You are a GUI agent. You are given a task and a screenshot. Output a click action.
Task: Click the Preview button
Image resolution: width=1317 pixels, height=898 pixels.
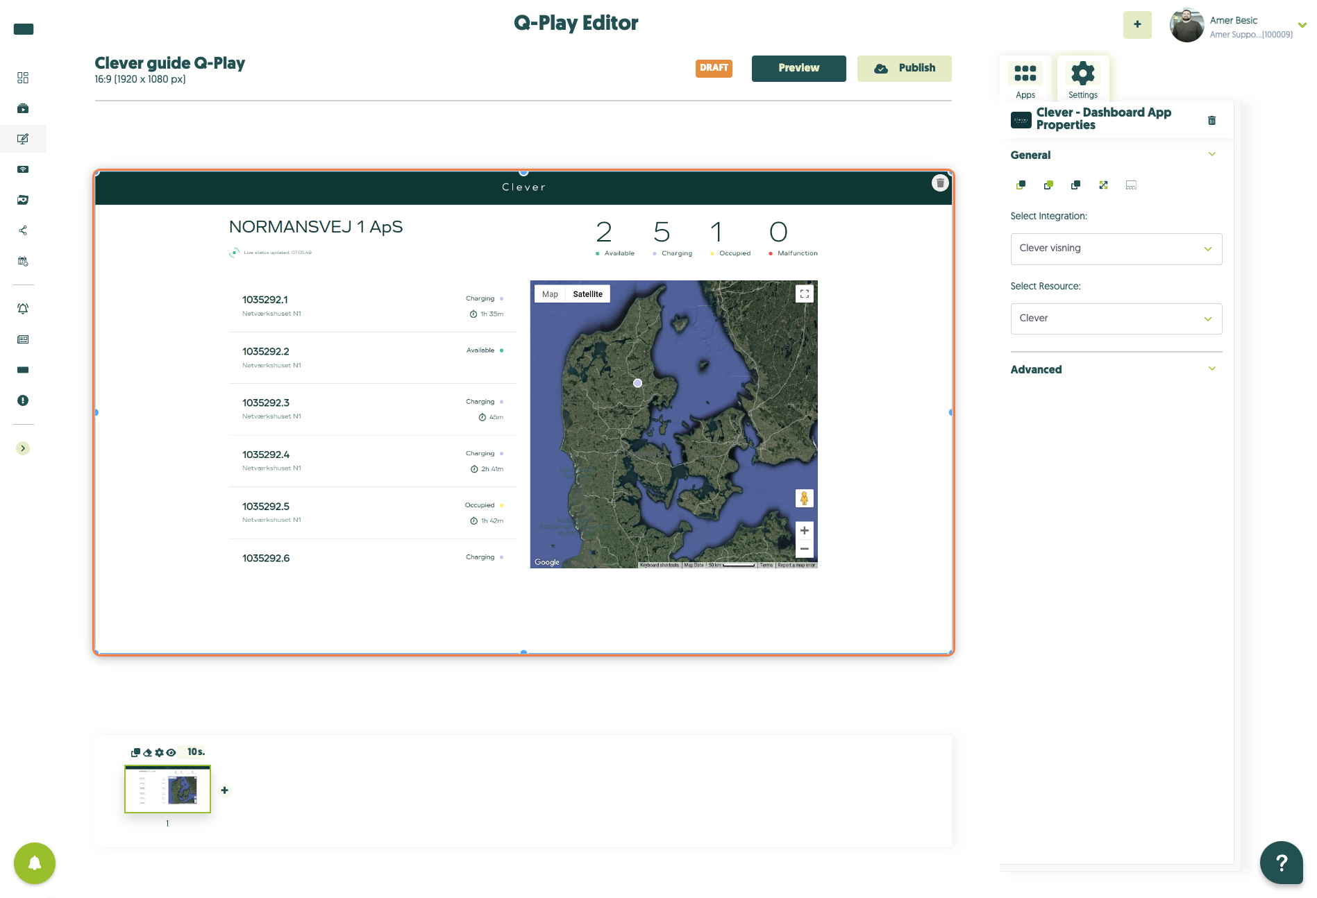798,68
